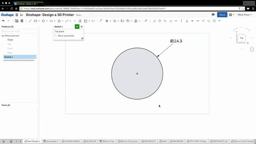Apply the Perpendicular constraint
The width and height of the screenshot is (256, 144).
[x=187, y=21]
